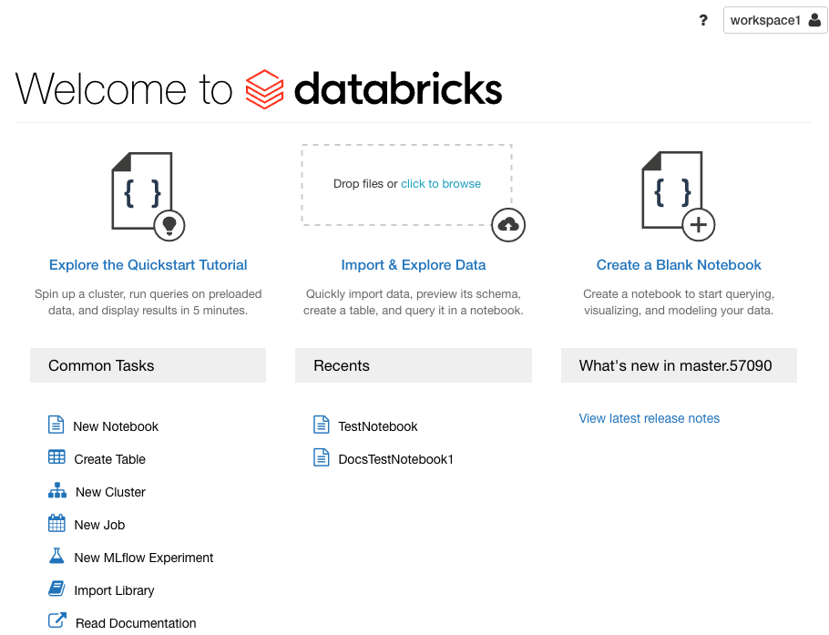Open DocsTestNotebook1 from Recents
Image resolution: width=829 pixels, height=635 pixels.
coord(395,459)
